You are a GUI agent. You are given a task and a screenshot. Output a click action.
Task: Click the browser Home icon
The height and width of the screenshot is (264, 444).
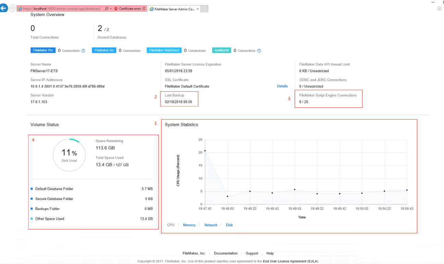(440, 9)
